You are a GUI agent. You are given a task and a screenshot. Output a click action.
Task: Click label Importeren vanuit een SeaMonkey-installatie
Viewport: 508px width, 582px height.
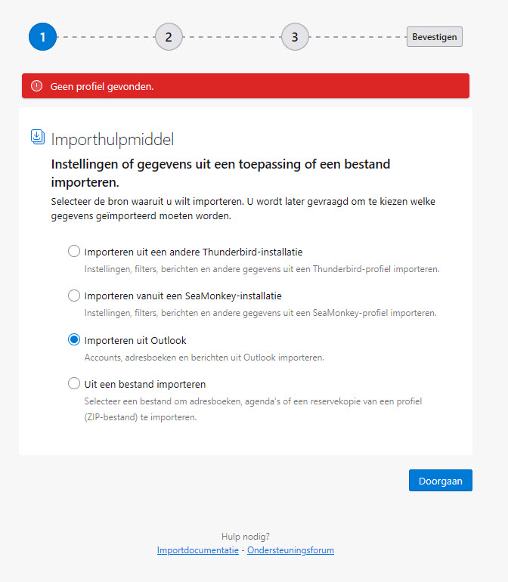pyautogui.click(x=183, y=296)
